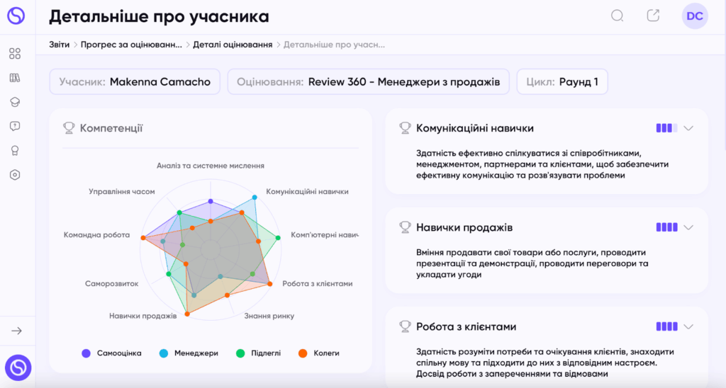
Task: Open the graduation cap learning icon
Action: (x=15, y=102)
